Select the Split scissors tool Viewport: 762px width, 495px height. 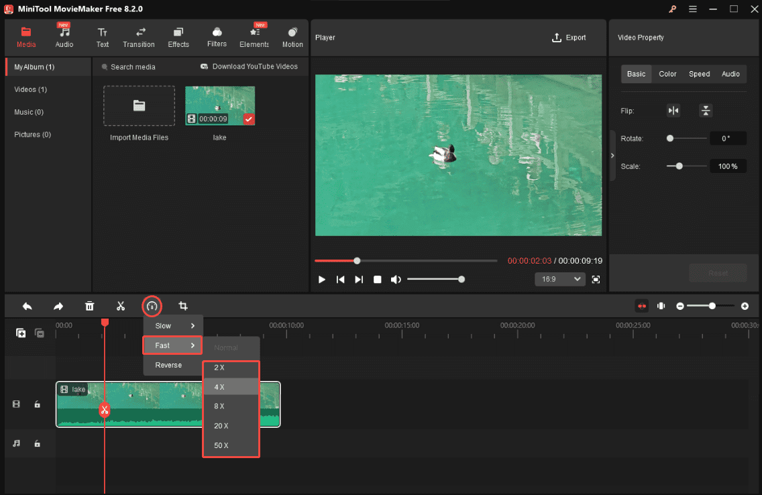click(121, 306)
